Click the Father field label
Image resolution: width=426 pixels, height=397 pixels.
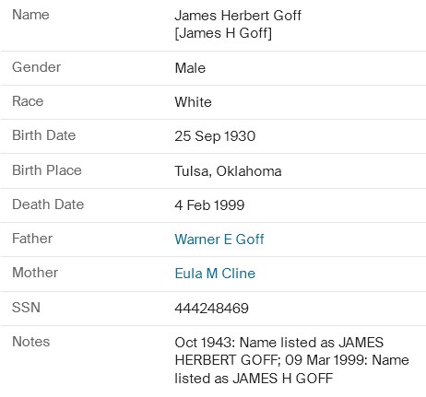pos(32,239)
